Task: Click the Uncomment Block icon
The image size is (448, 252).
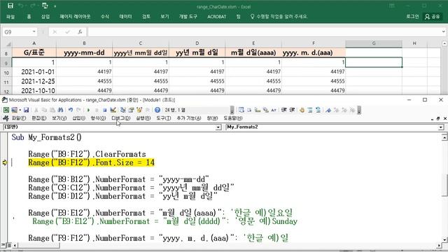Action: [x=318, y=110]
